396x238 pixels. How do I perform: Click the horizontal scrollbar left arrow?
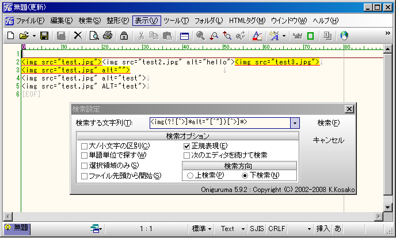(x=8, y=217)
